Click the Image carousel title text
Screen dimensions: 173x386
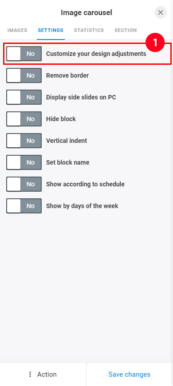tap(86, 12)
